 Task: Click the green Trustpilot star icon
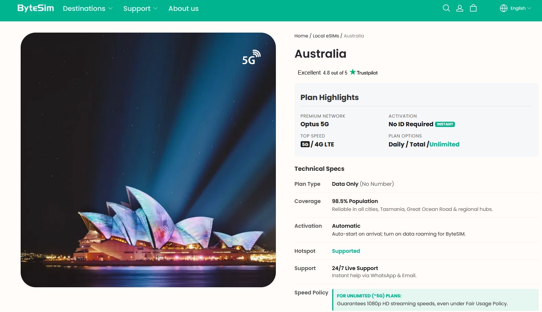click(x=352, y=72)
